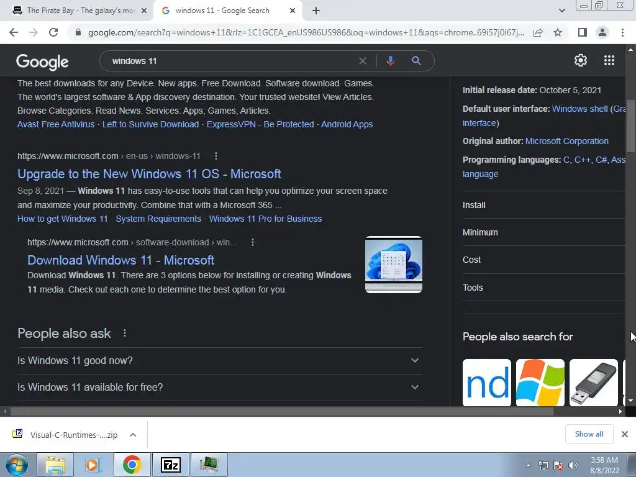Image resolution: width=636 pixels, height=477 pixels.
Task: Open Chrome three-dot menu
Action: (x=622, y=32)
